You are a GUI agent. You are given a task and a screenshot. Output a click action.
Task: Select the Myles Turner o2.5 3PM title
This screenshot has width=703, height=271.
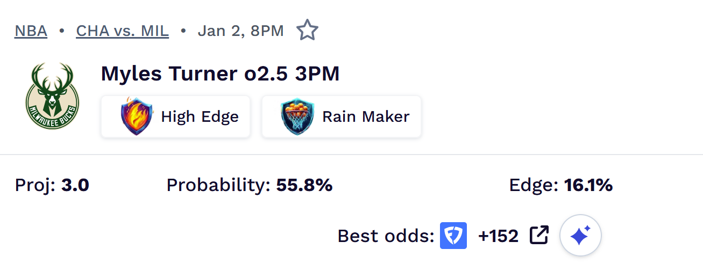point(220,74)
